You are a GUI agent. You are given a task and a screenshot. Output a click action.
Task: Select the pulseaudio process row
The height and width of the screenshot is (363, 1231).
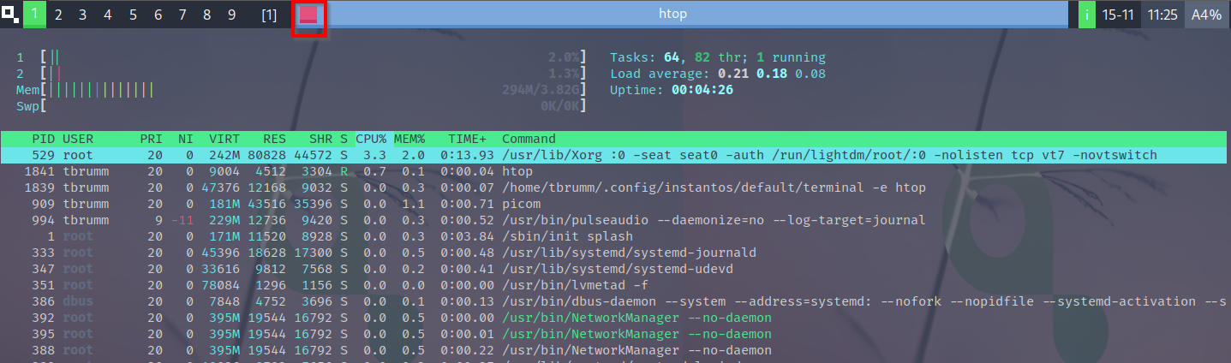600,220
